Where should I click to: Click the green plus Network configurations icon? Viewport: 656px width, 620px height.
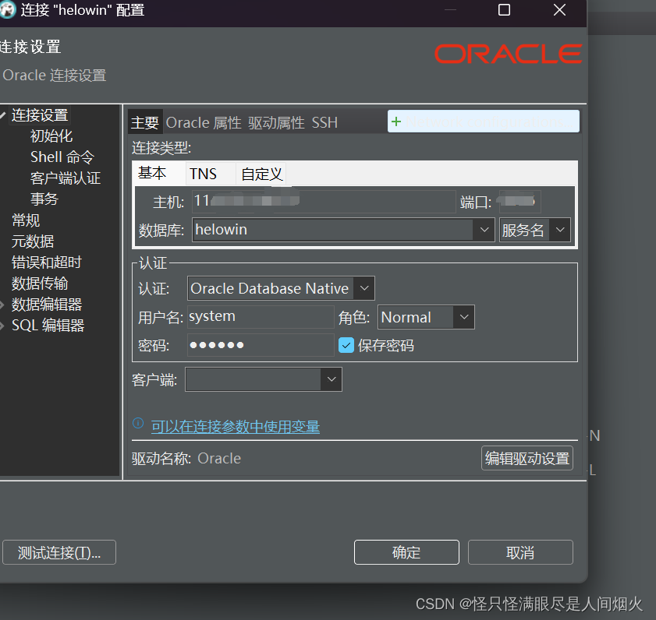[x=395, y=122]
